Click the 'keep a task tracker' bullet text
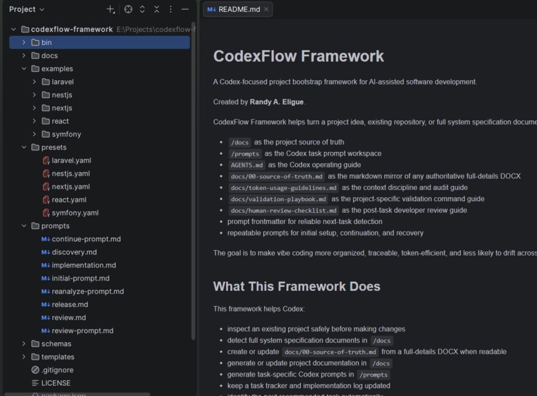This screenshot has width=537, height=396. [x=308, y=386]
